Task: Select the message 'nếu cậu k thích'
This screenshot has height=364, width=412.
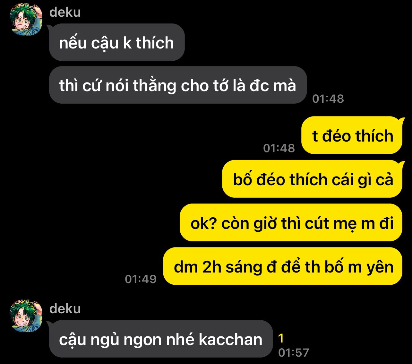Action: click(x=117, y=42)
